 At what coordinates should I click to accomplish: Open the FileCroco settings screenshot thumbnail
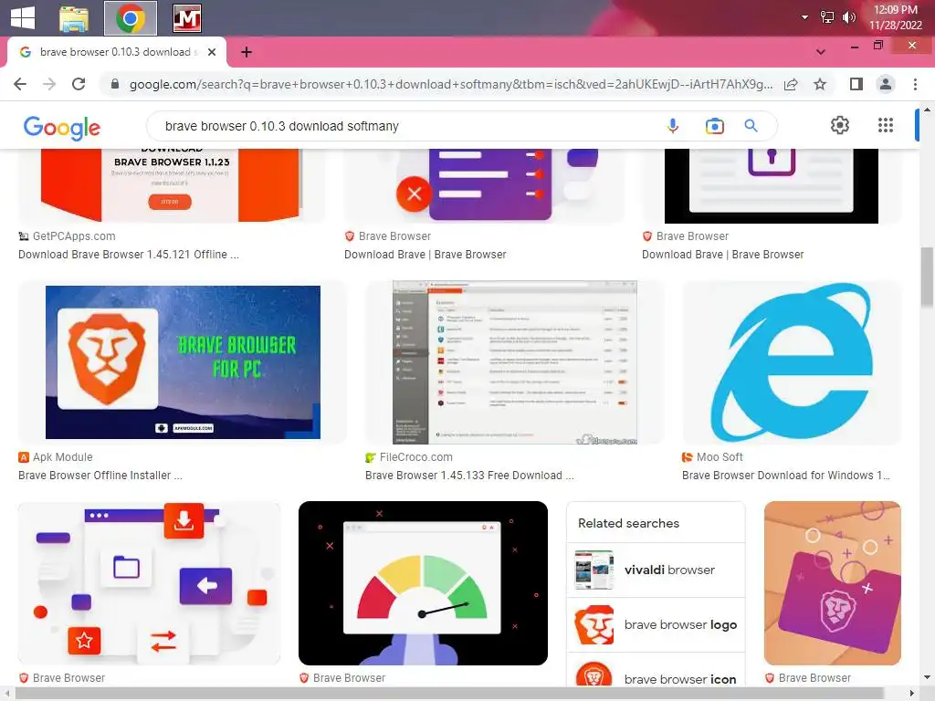click(x=515, y=362)
